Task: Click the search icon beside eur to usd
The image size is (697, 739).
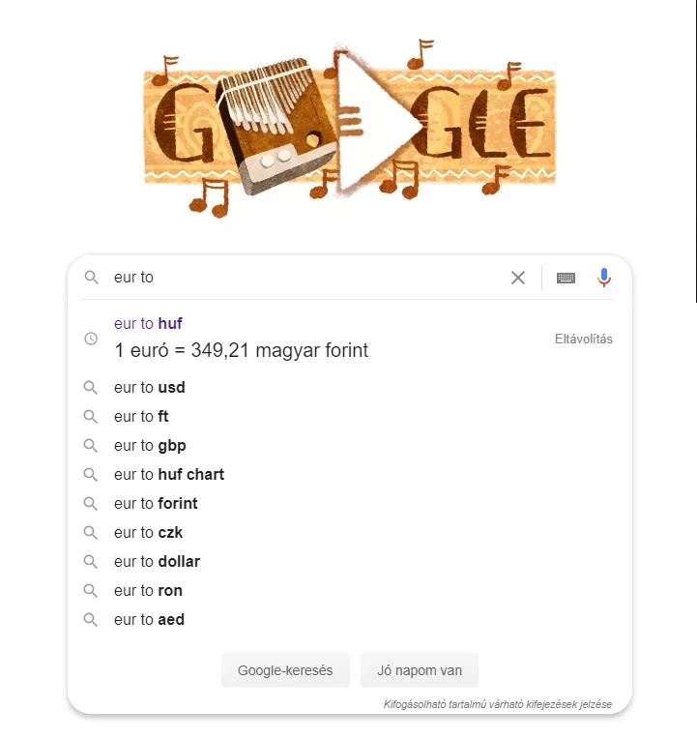Action: (x=91, y=388)
